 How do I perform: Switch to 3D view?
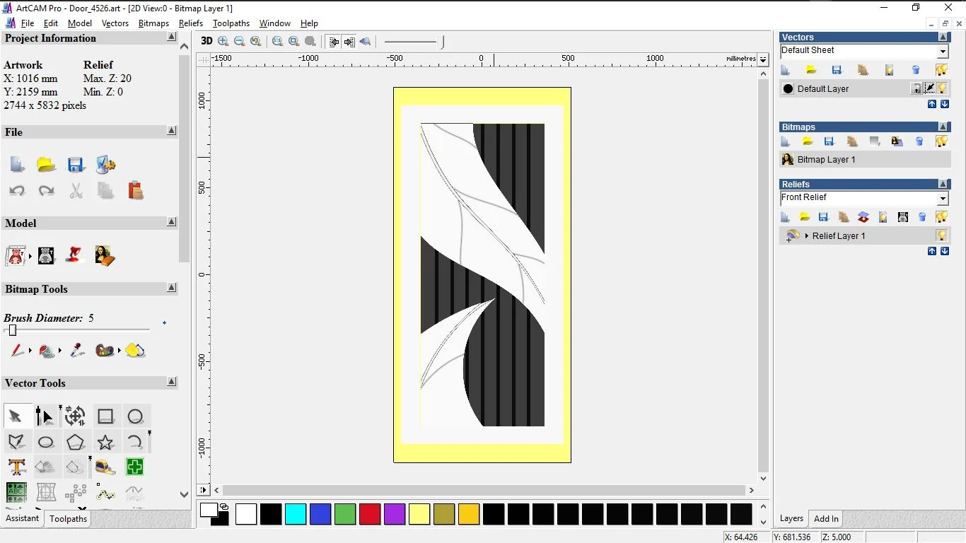(206, 41)
